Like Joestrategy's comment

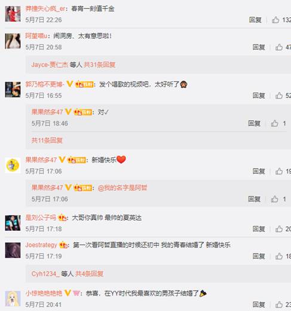click(279, 256)
